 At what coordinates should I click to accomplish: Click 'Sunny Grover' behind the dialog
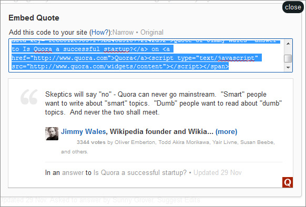coord(134,200)
